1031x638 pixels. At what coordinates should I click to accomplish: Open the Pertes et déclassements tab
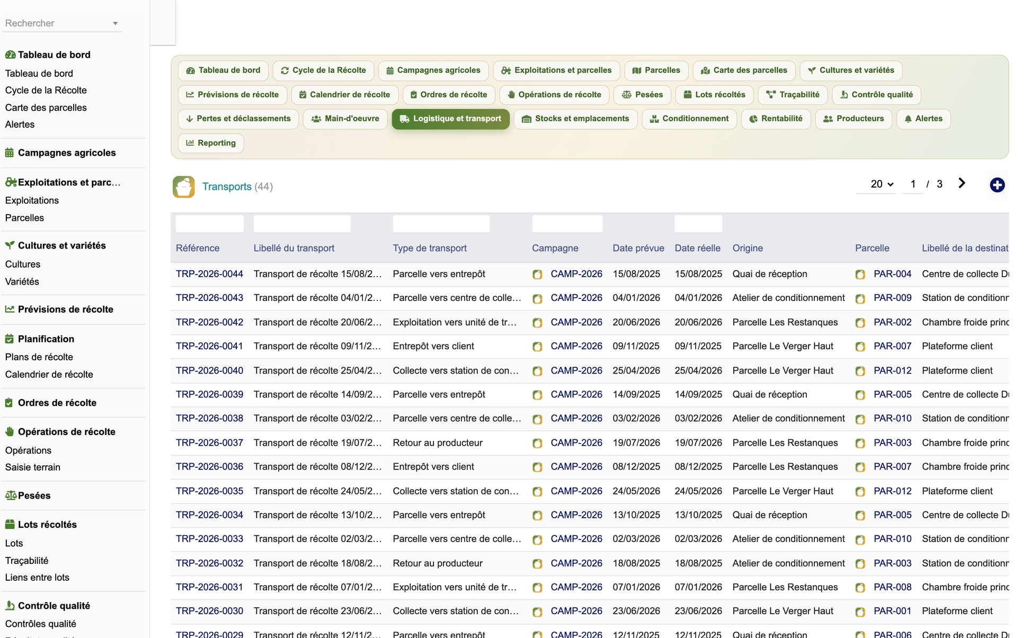click(238, 119)
